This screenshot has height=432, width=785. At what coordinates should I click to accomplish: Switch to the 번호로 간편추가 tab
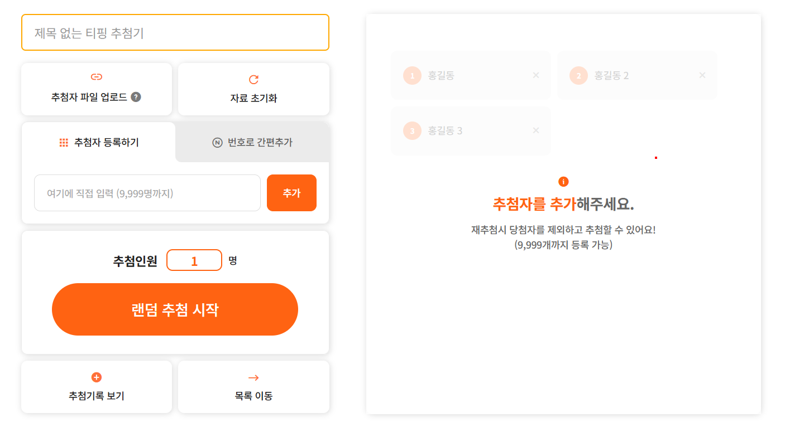(x=252, y=142)
